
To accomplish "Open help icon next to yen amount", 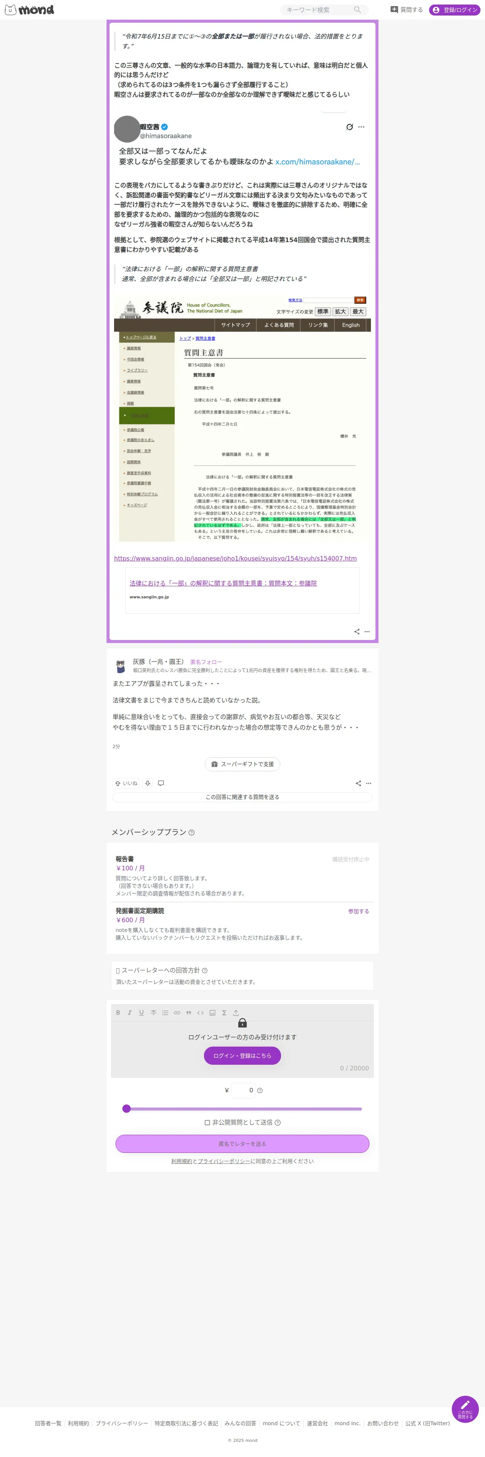I will pyautogui.click(x=260, y=1090).
